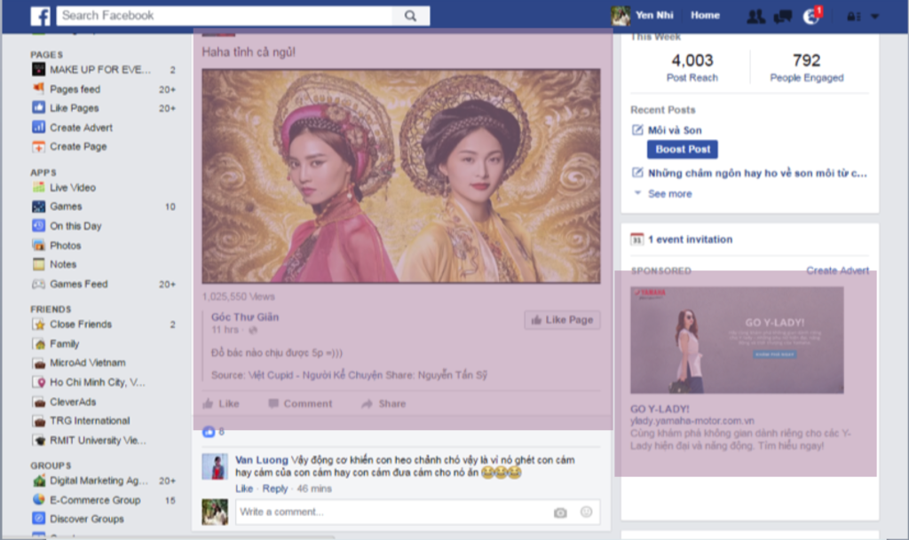
Task: Reply to Van Luong's comment
Action: [x=275, y=489]
